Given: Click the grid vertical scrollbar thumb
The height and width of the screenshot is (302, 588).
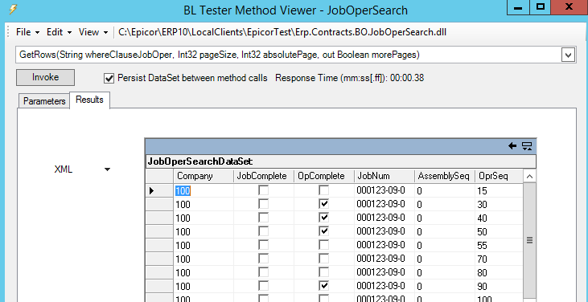Looking at the screenshot, I should click(529, 241).
